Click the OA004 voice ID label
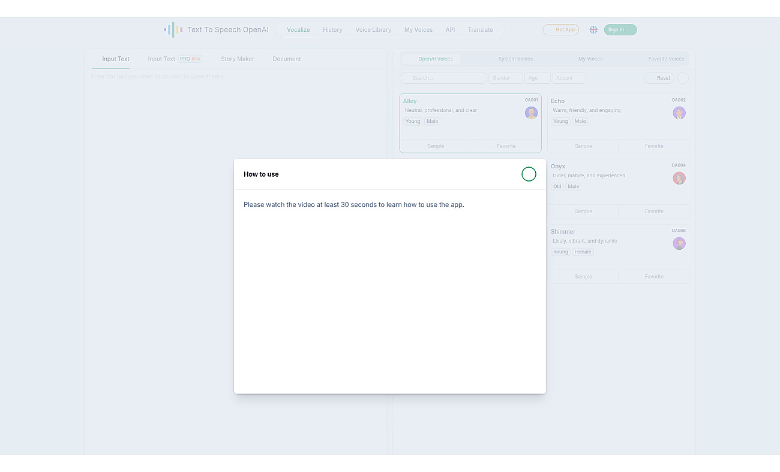The image size is (780, 472). (679, 165)
